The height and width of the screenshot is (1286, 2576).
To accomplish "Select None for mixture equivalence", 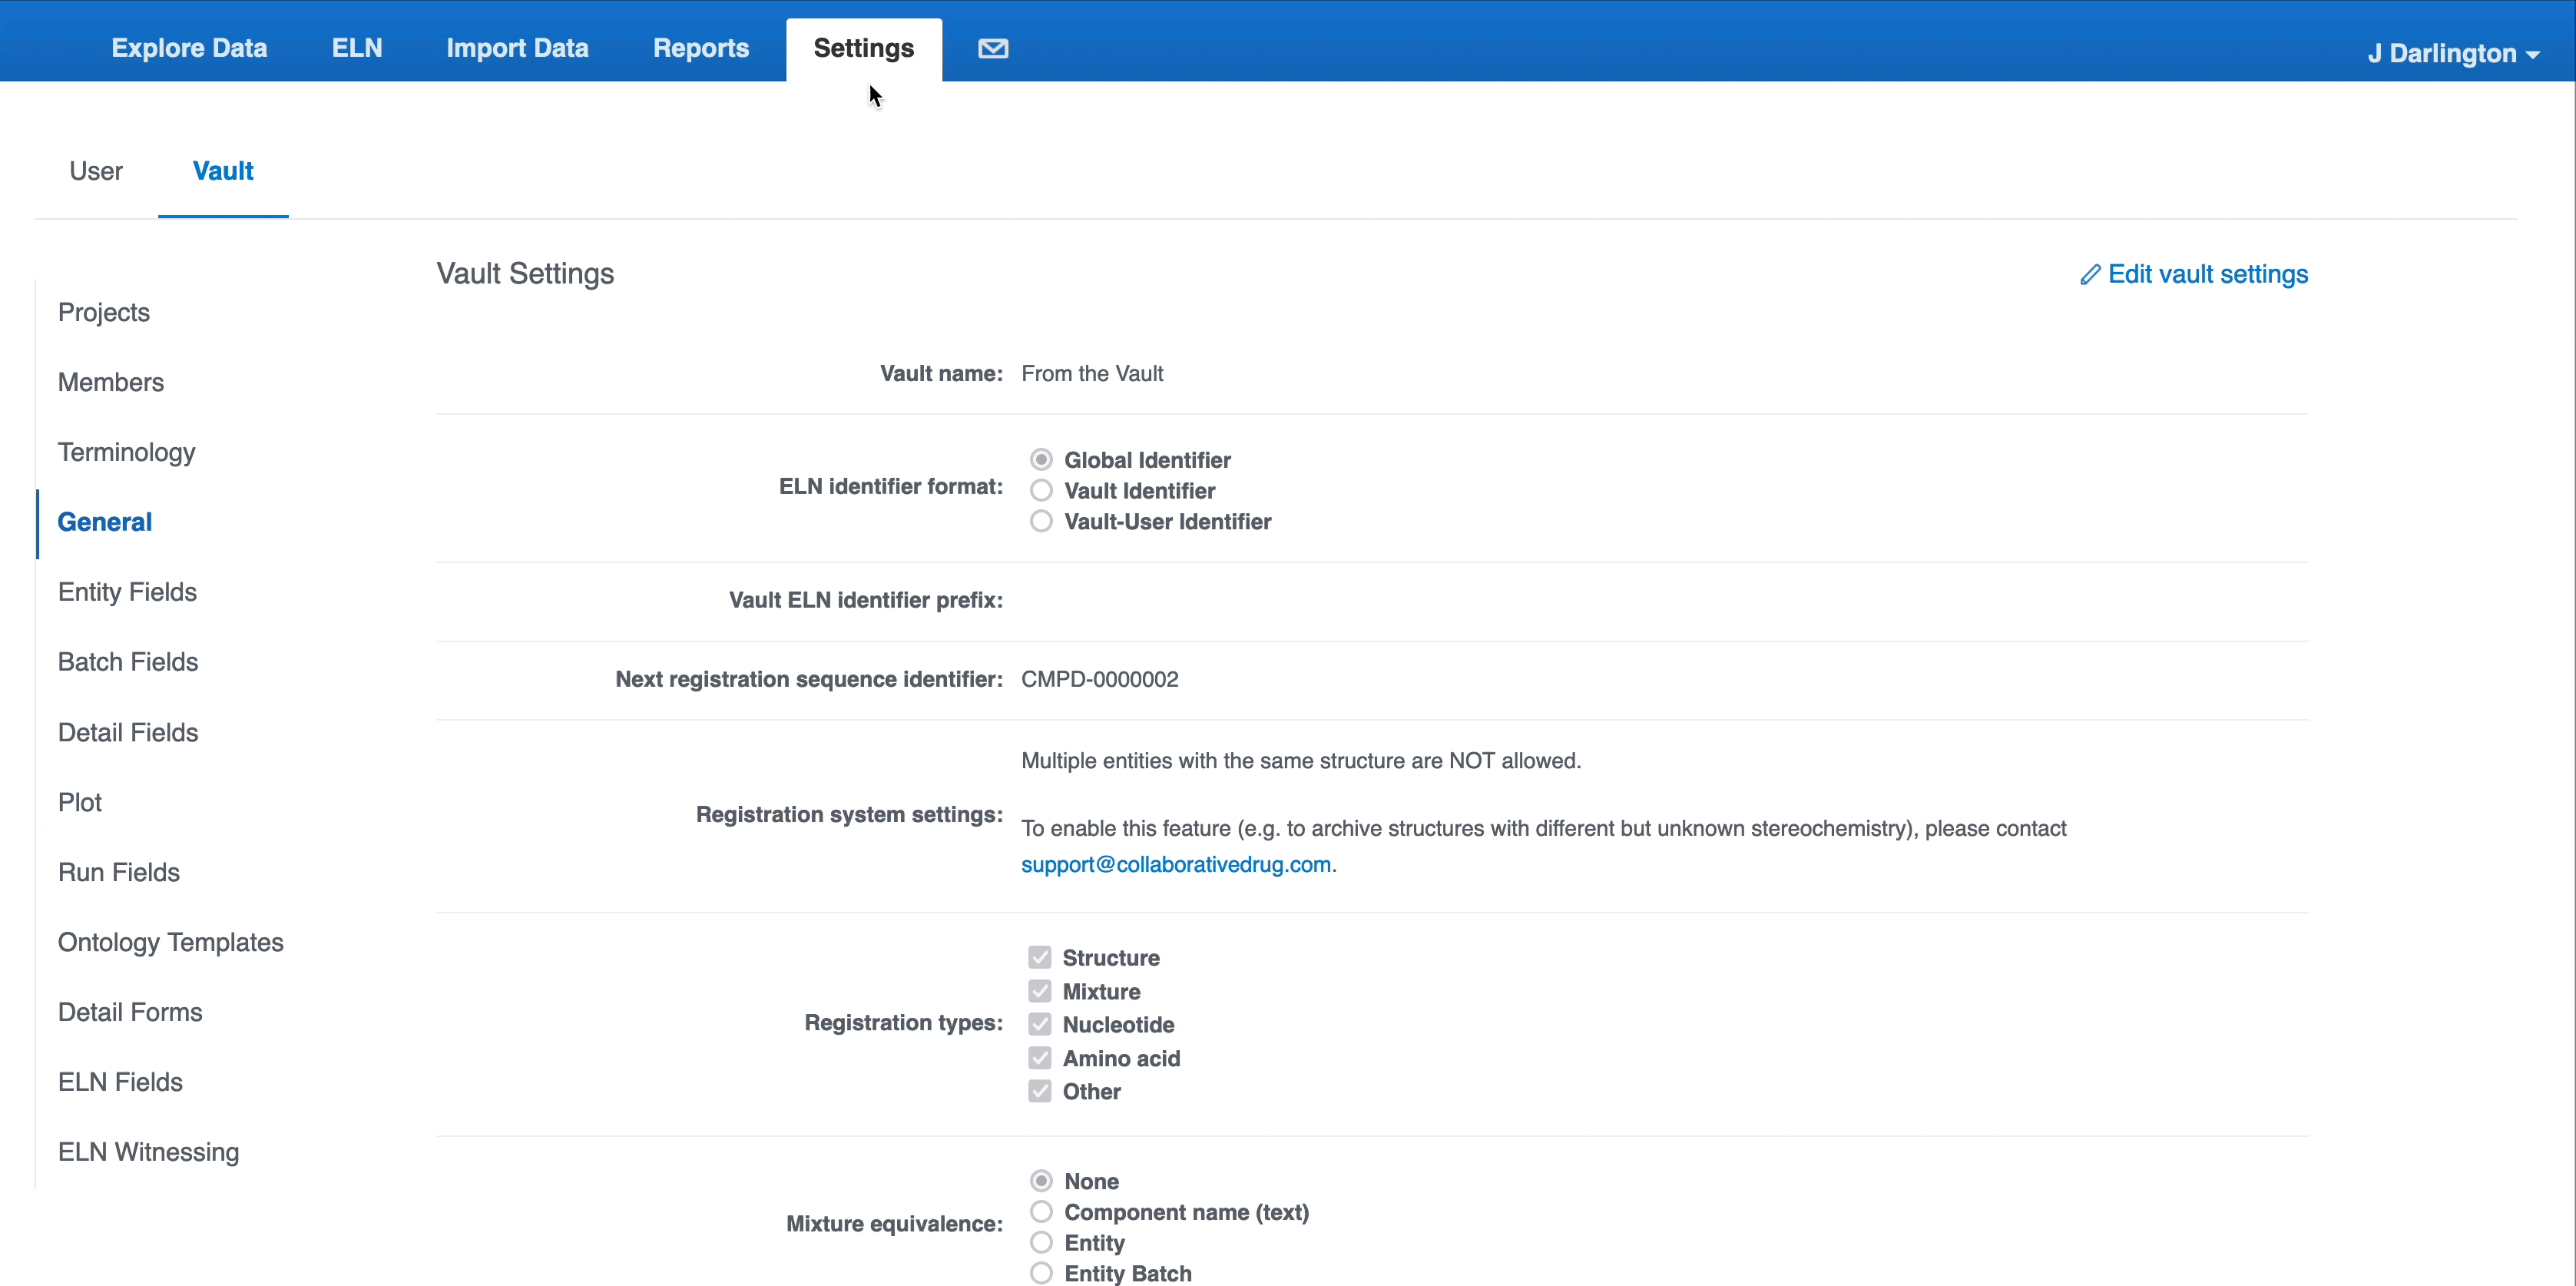I will [x=1041, y=1181].
